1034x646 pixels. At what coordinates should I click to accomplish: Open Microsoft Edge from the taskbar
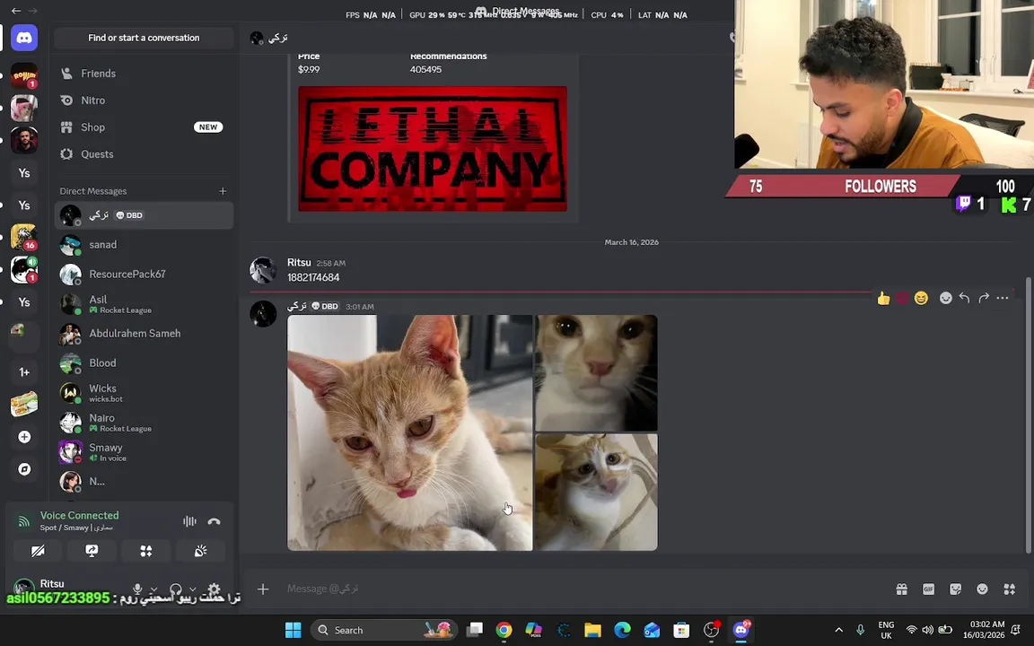pyautogui.click(x=622, y=630)
